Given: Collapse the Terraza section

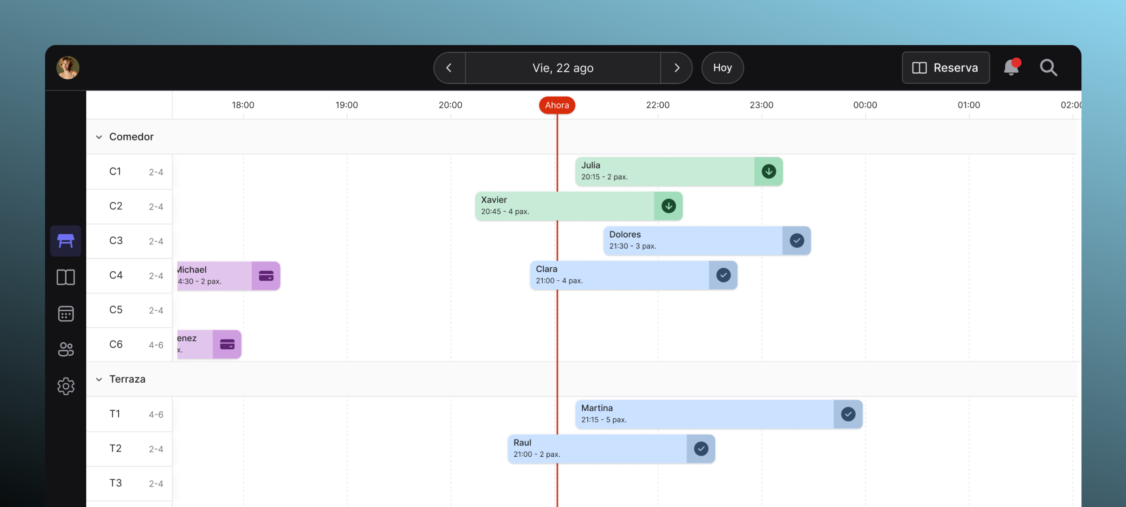Looking at the screenshot, I should 99,379.
